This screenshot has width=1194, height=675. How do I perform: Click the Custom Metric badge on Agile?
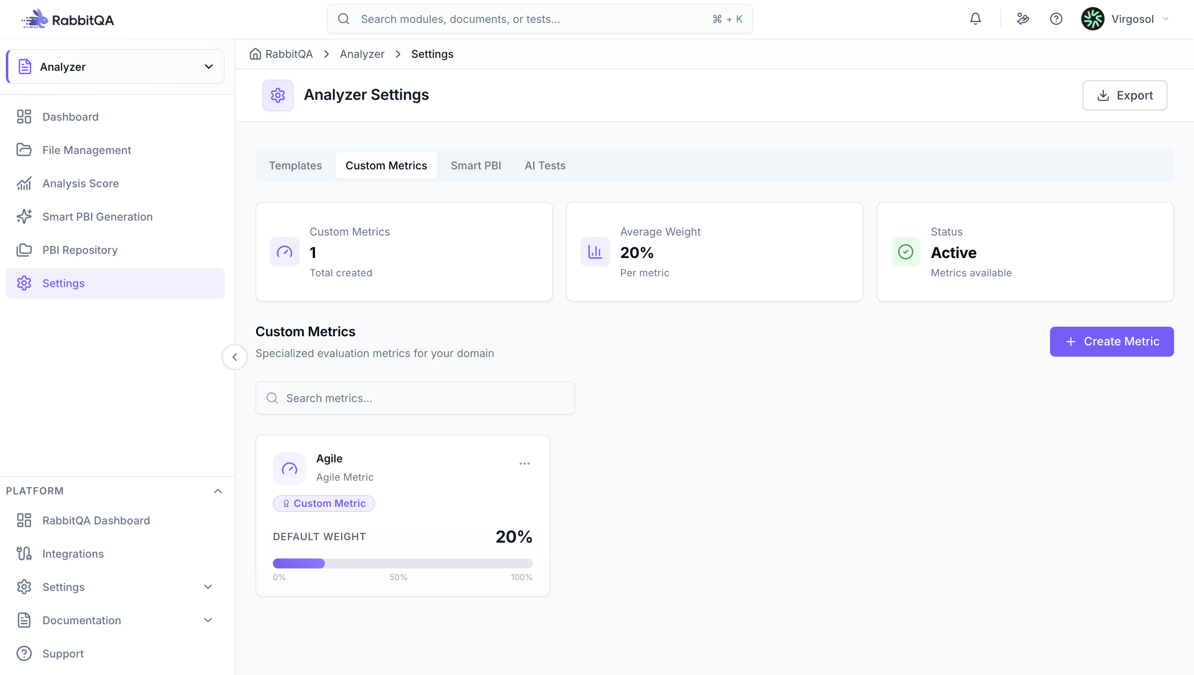[x=324, y=504]
